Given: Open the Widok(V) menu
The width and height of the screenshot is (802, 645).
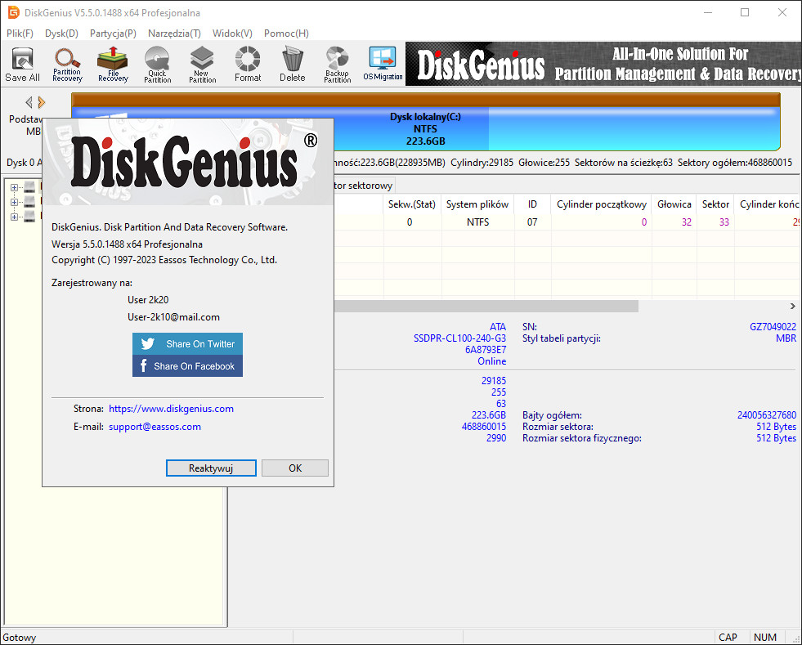Looking at the screenshot, I should [x=232, y=34].
